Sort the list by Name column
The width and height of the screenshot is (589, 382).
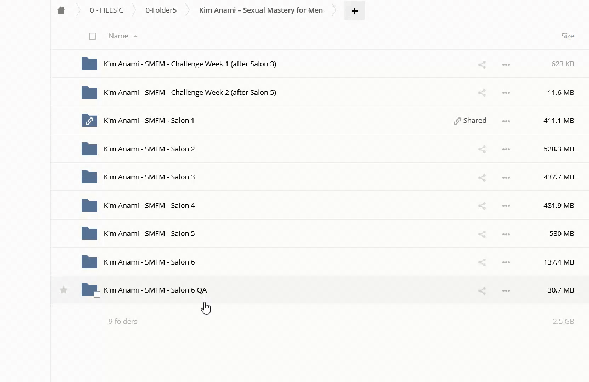tap(118, 36)
